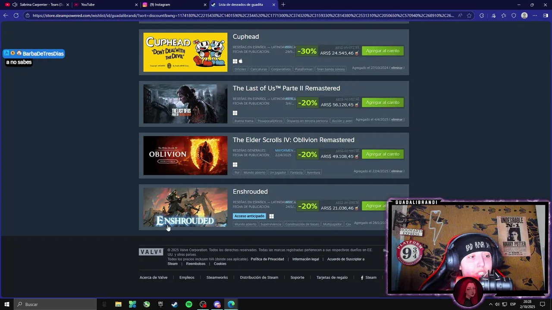Select the Construcción de bases tag
This screenshot has height=310, width=552.
coord(302,224)
